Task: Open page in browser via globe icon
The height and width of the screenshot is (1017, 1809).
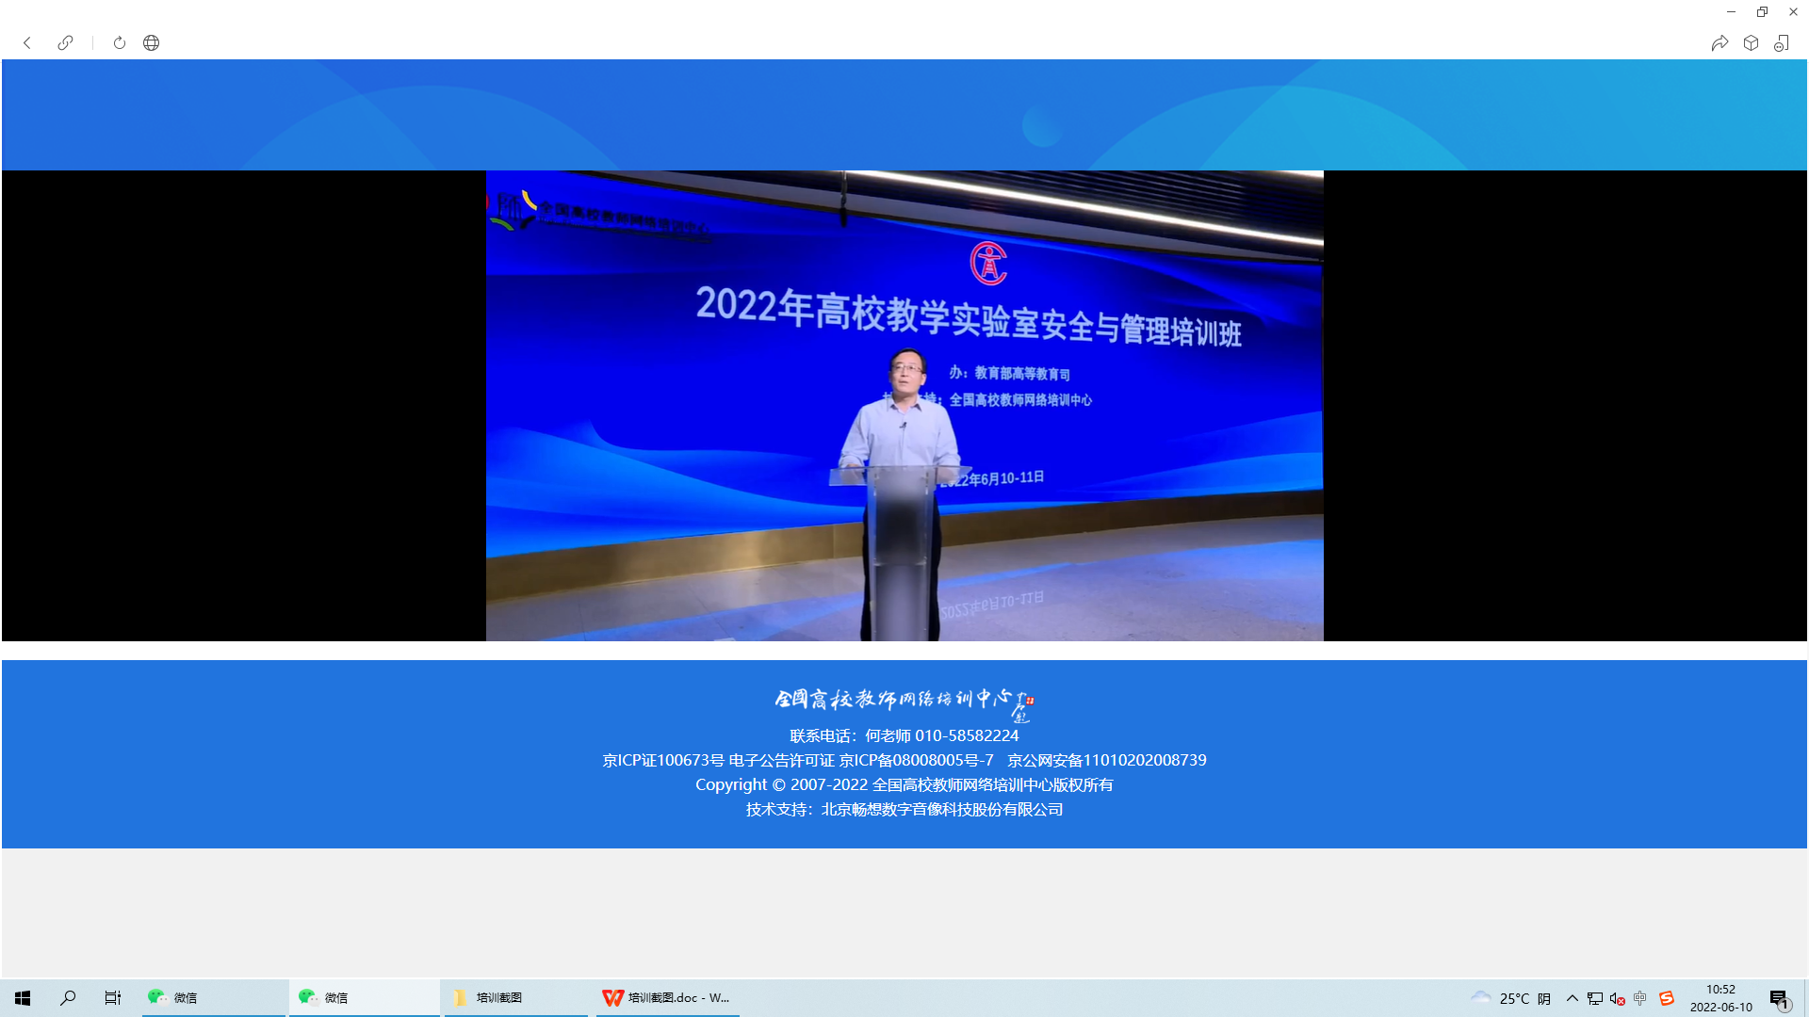Action: point(151,43)
